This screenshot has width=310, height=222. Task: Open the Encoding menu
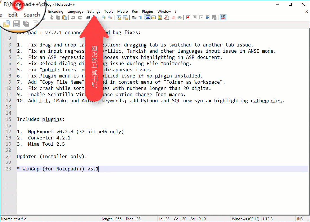[56, 12]
